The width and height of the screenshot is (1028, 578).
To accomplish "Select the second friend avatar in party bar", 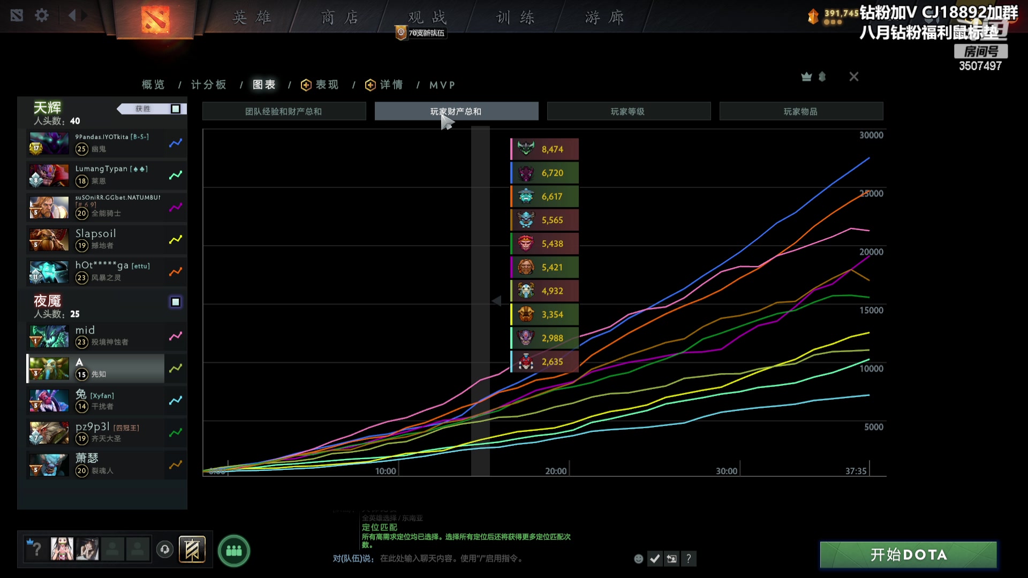I will pos(87,549).
